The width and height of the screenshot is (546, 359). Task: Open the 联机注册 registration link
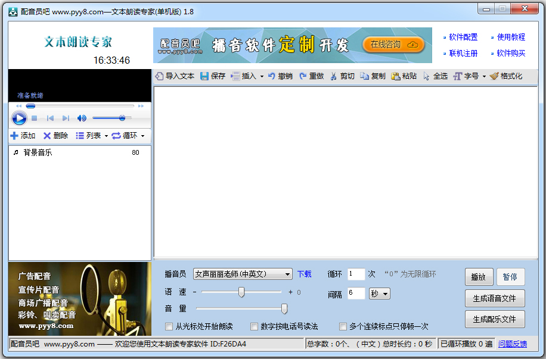[463, 53]
